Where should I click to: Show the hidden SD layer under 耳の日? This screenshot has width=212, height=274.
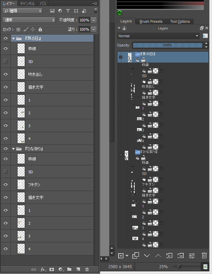point(5,61)
